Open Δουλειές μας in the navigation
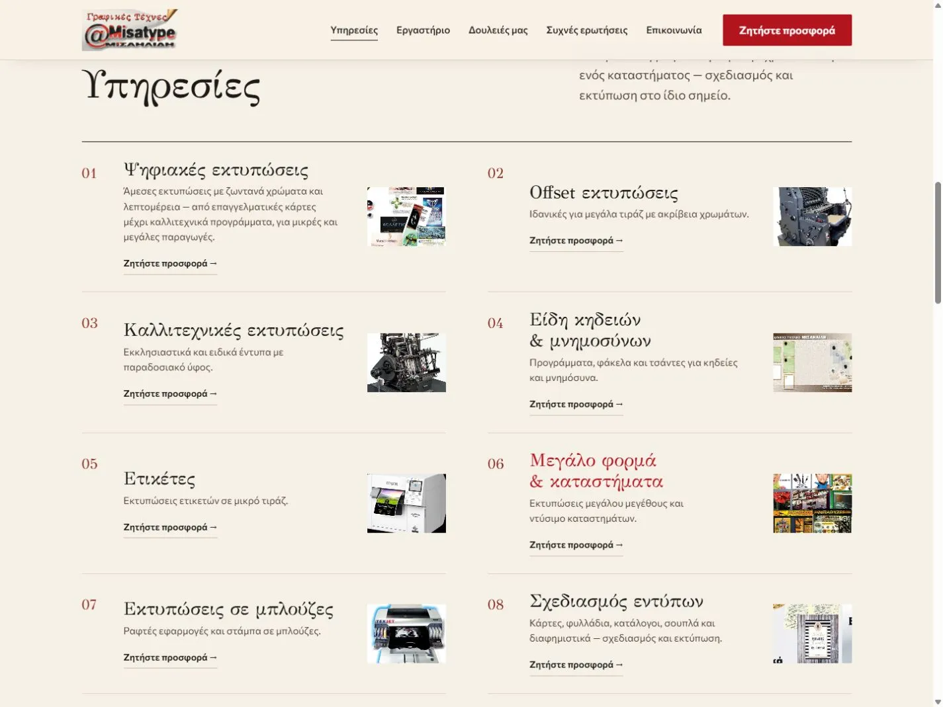This screenshot has height=707, width=943. pos(498,30)
